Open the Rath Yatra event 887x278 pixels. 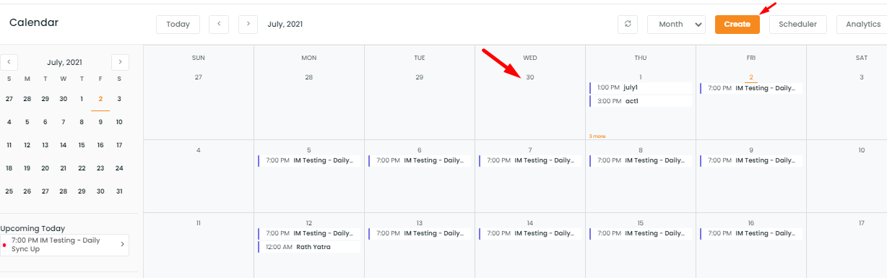coord(309,247)
